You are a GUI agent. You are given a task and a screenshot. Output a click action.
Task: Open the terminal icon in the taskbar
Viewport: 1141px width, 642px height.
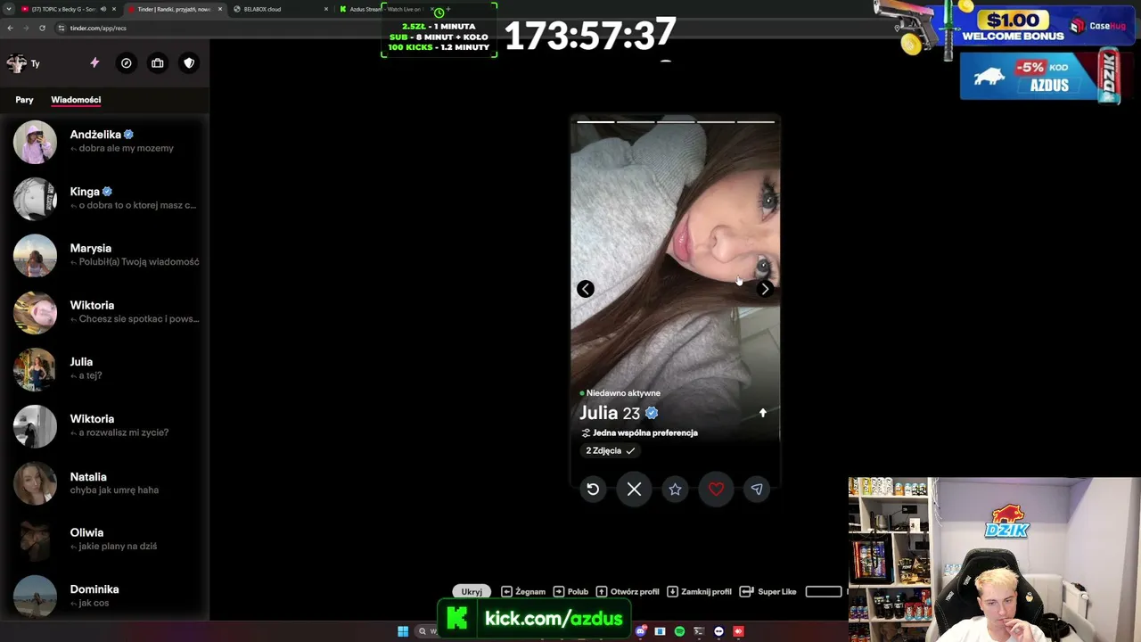(699, 631)
